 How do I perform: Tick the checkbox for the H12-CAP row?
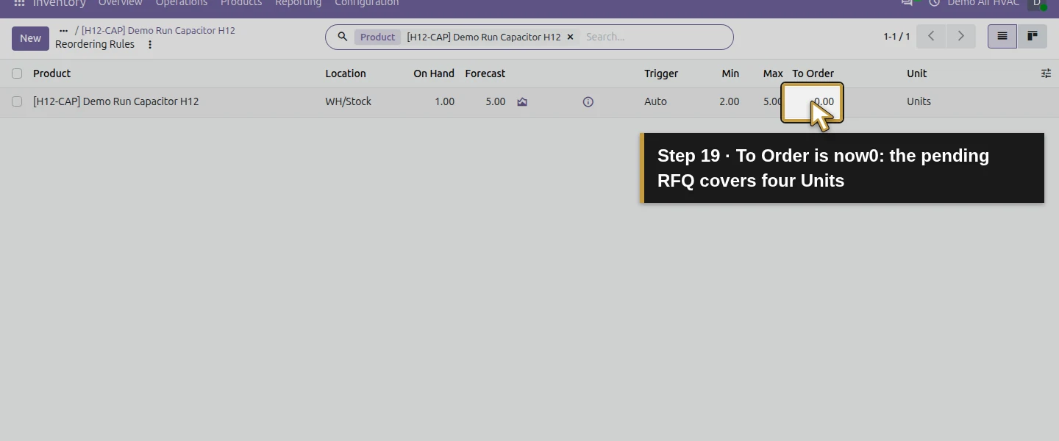pos(17,101)
